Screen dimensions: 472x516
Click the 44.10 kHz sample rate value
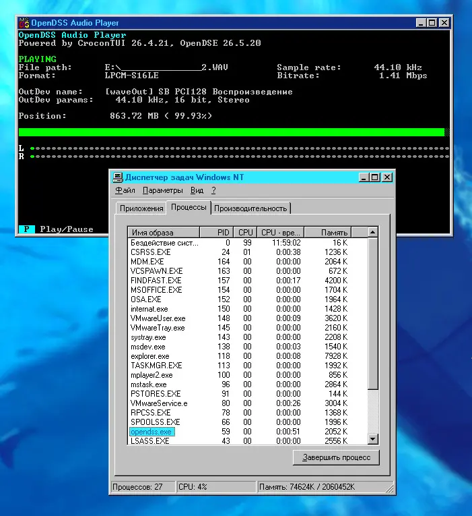(x=398, y=67)
